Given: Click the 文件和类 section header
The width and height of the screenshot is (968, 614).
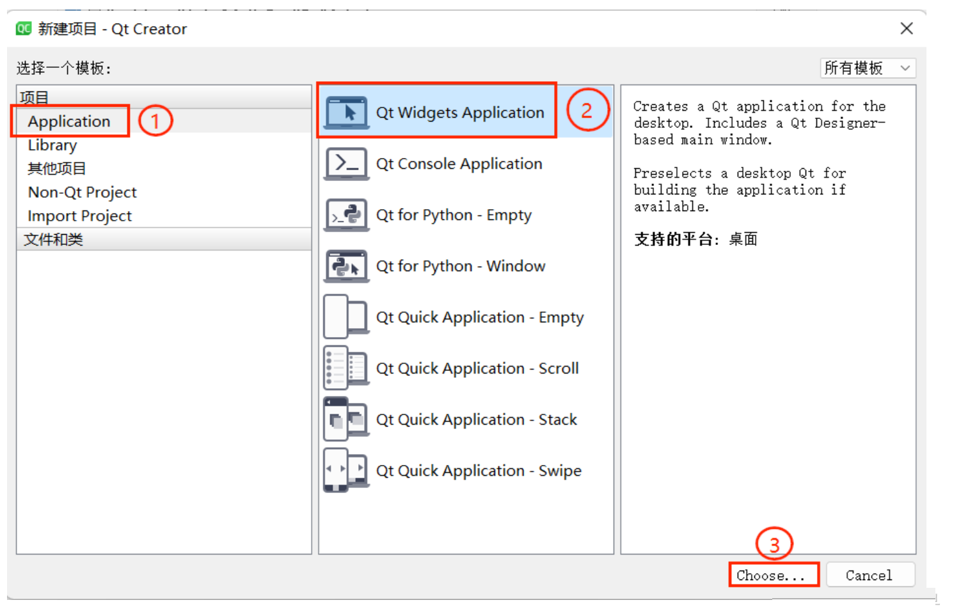Looking at the screenshot, I should coord(164,239).
